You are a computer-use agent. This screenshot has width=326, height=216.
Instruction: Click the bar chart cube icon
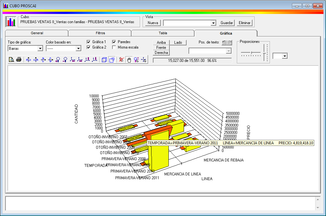click(x=11, y=22)
